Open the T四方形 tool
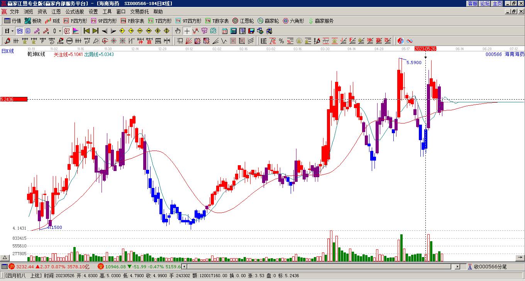Viewport: 525px width, 281px height. [160, 21]
